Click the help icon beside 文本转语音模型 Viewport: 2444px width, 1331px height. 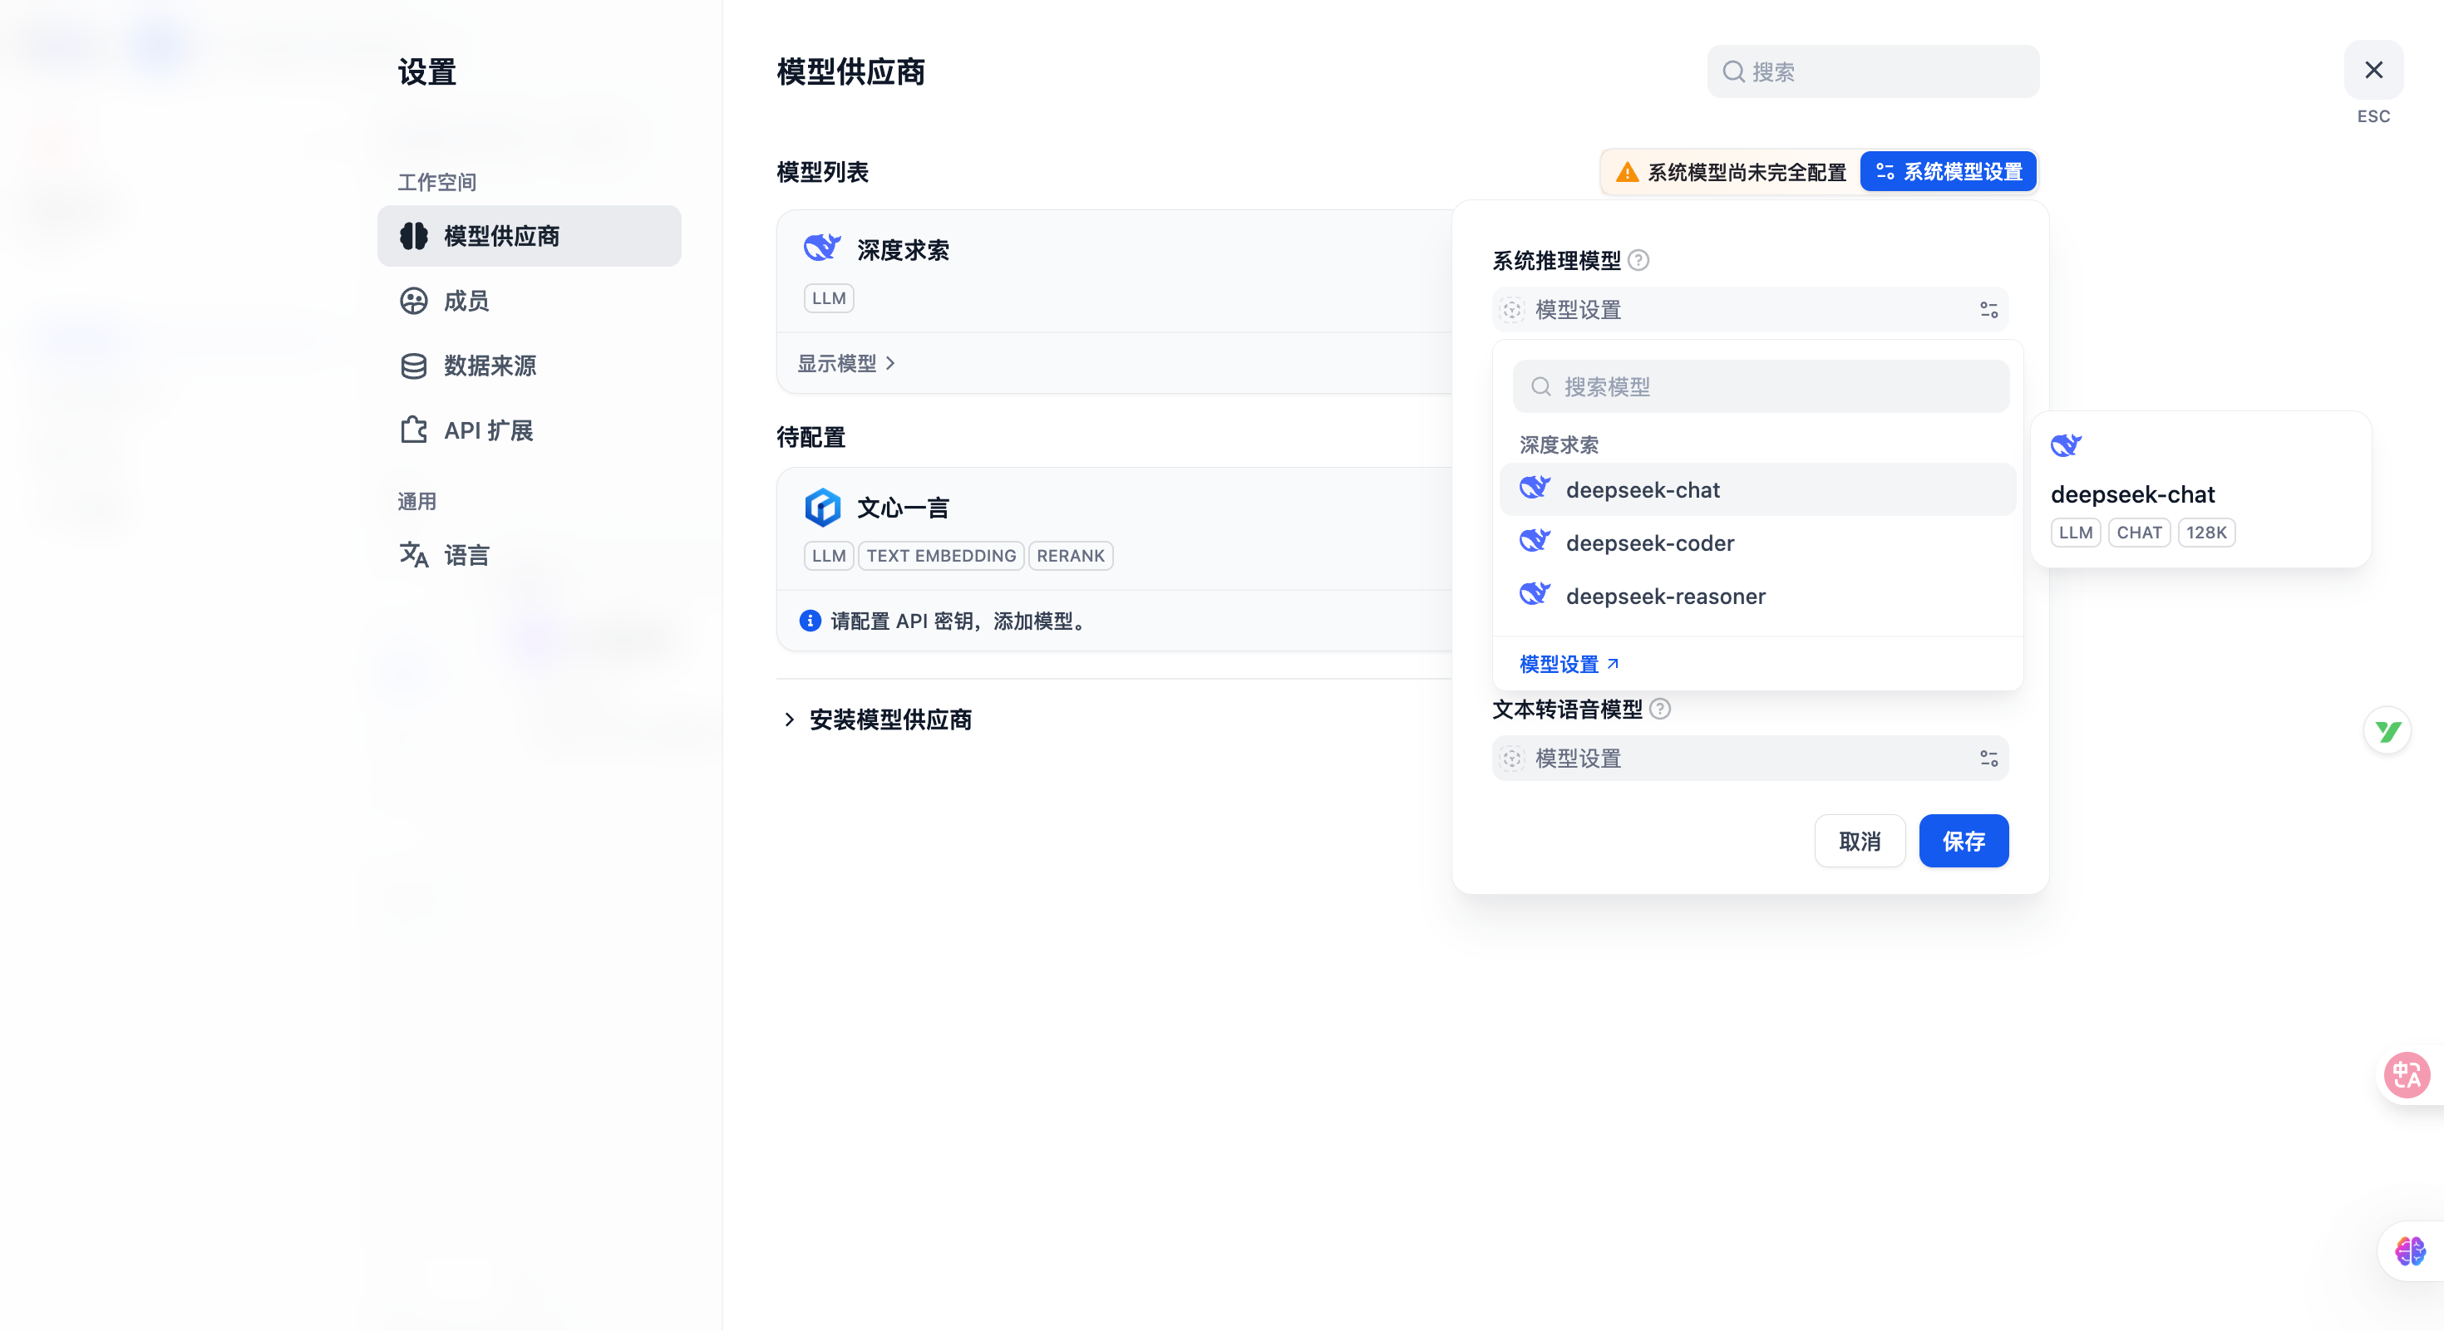[1659, 709]
